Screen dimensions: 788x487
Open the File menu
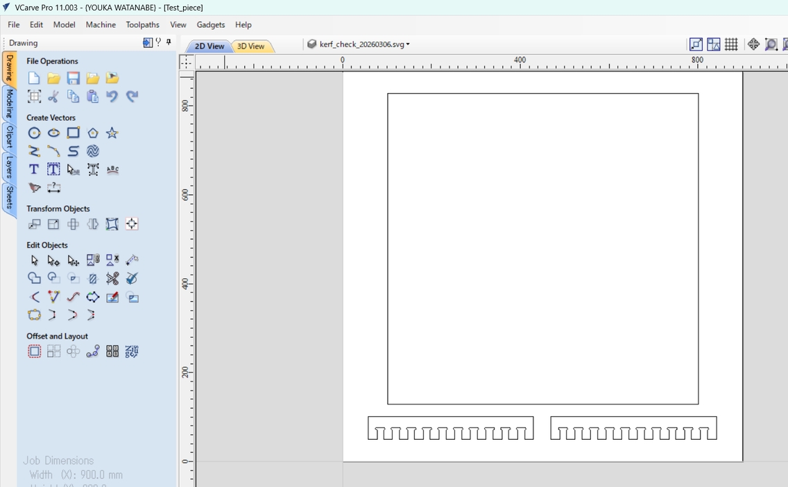(x=14, y=24)
